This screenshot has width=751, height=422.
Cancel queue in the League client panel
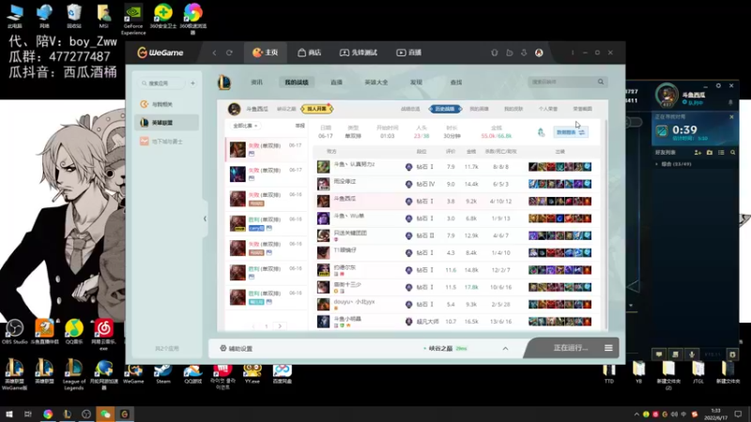[x=731, y=116]
